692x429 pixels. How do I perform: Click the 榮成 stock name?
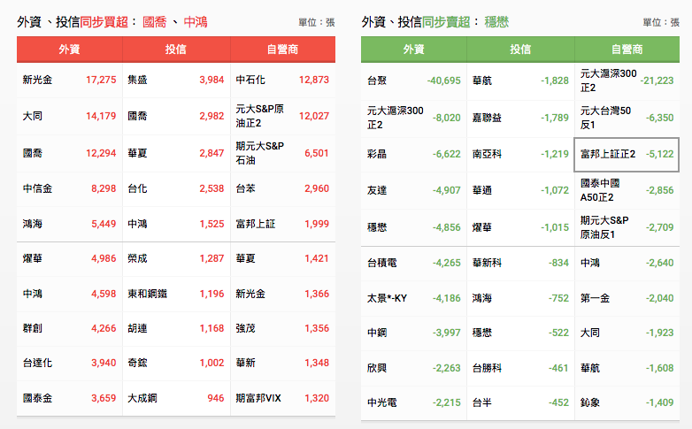(137, 258)
